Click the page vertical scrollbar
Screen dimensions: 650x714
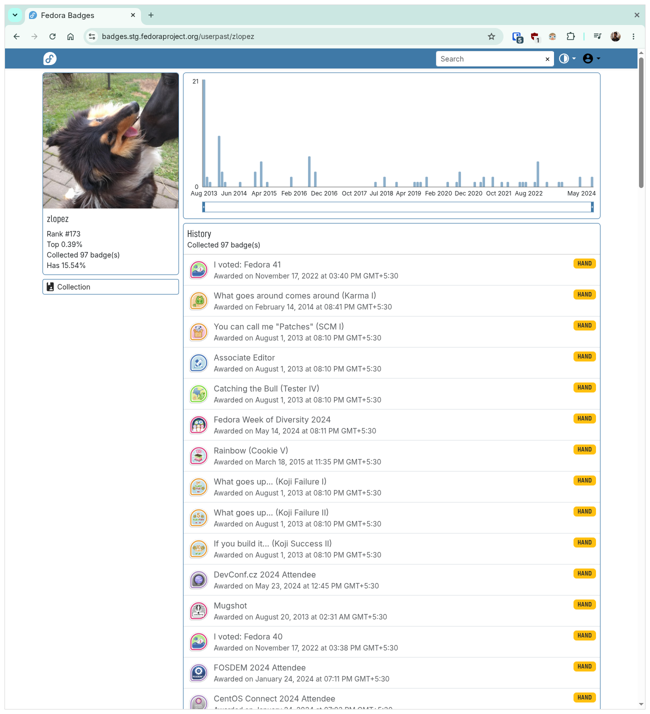point(641,122)
